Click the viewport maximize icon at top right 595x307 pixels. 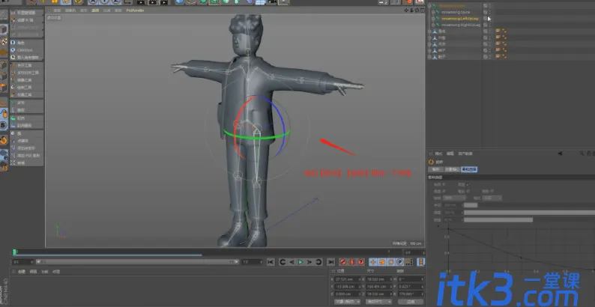coord(422,10)
